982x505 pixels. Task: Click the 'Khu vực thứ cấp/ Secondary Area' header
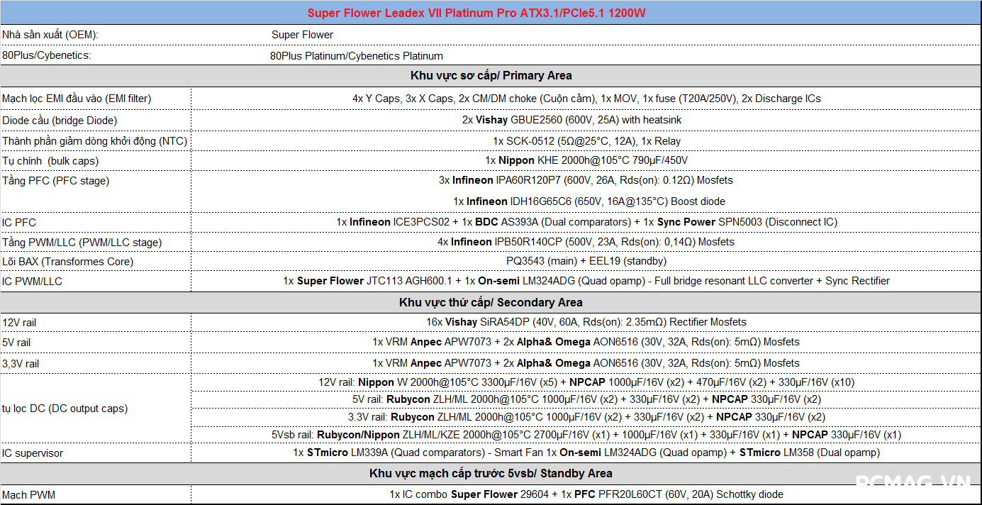tap(491, 303)
